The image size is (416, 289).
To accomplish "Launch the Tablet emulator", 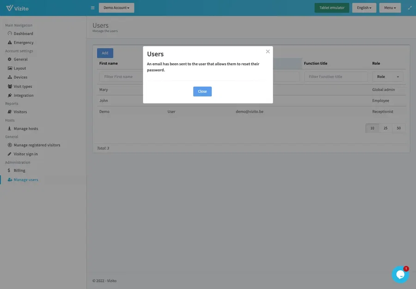I will (x=331, y=7).
